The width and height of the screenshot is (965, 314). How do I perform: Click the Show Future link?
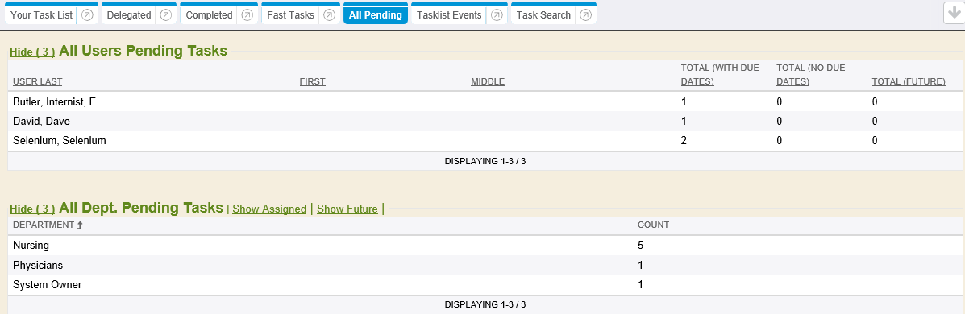pos(347,209)
